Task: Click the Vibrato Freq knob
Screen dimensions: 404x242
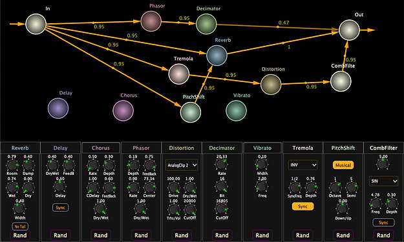Action: 262,187
